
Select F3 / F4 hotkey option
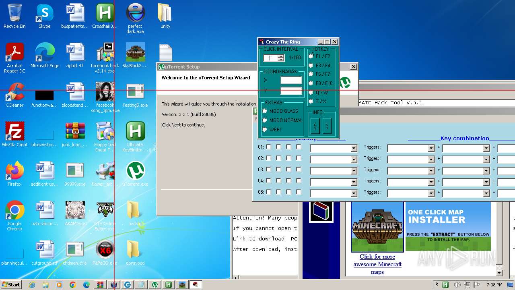click(x=311, y=65)
